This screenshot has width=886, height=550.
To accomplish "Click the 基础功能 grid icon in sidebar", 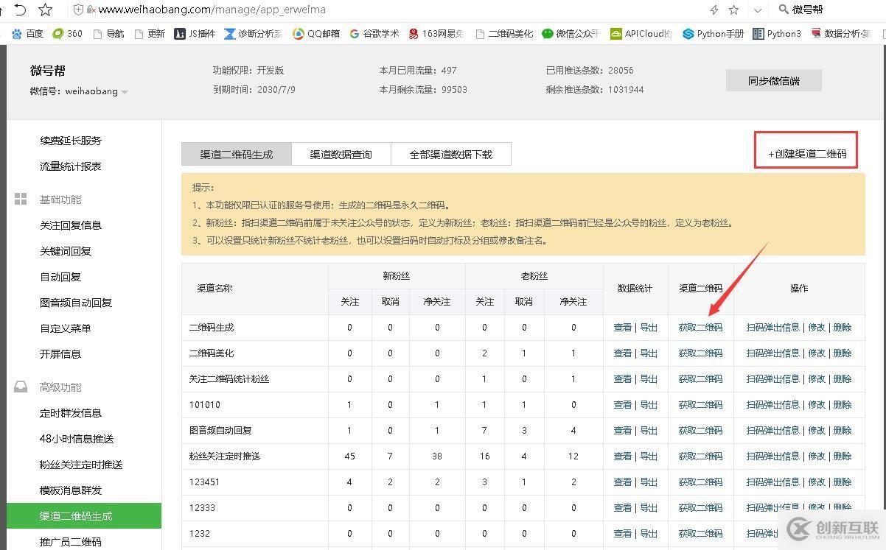I will click(21, 199).
